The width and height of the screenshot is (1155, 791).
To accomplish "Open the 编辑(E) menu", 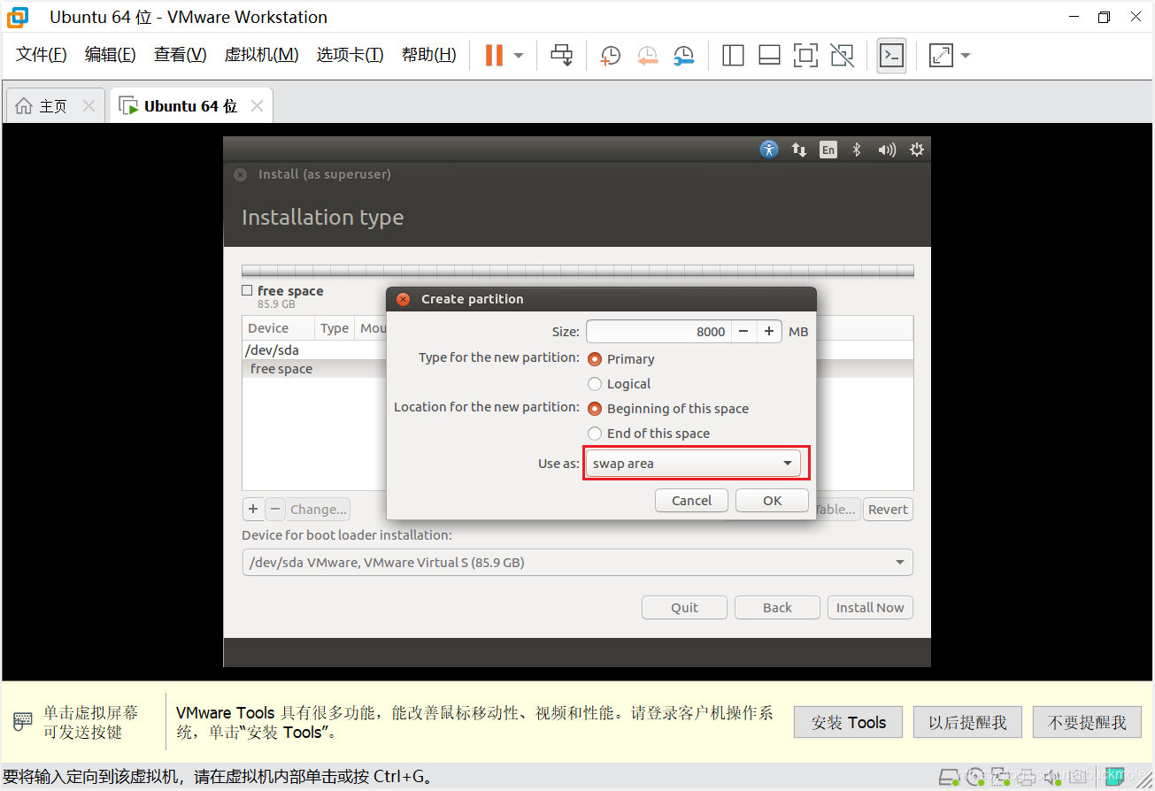I will pos(111,55).
